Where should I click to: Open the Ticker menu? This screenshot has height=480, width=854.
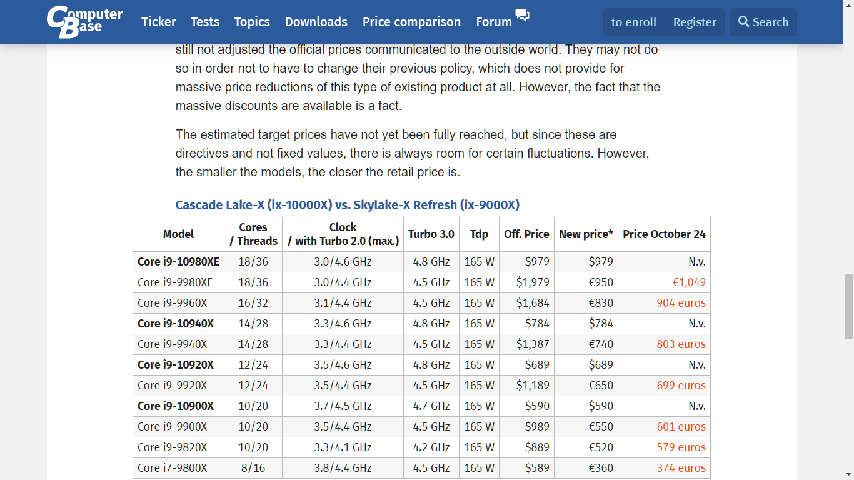tap(159, 22)
